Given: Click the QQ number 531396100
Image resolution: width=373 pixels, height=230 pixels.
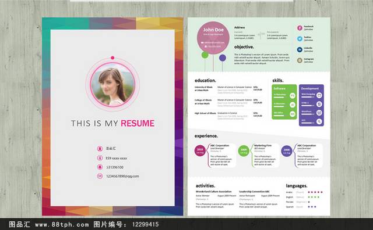Looking at the screenshot, I should (115, 167).
